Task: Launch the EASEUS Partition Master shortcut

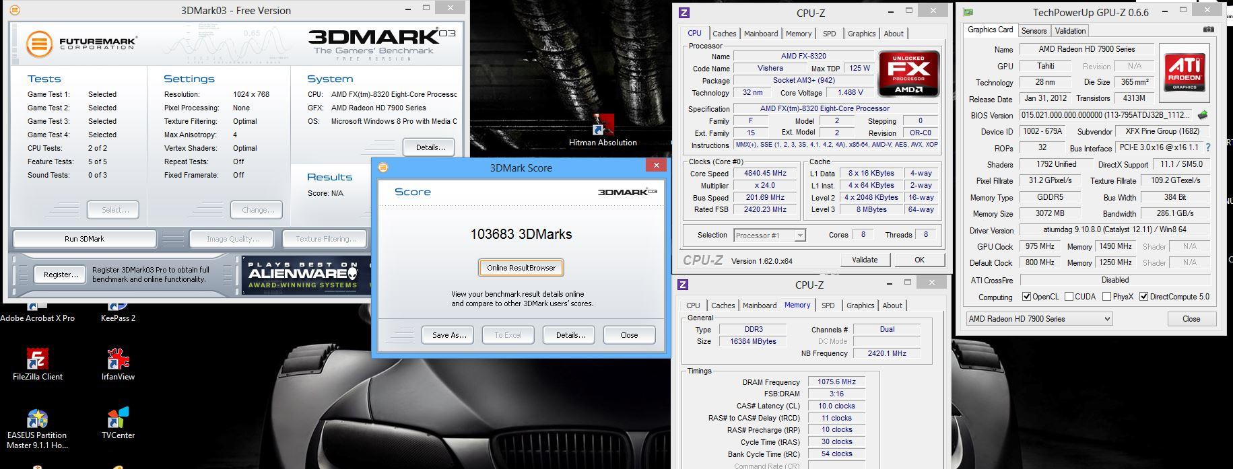Action: [x=37, y=429]
